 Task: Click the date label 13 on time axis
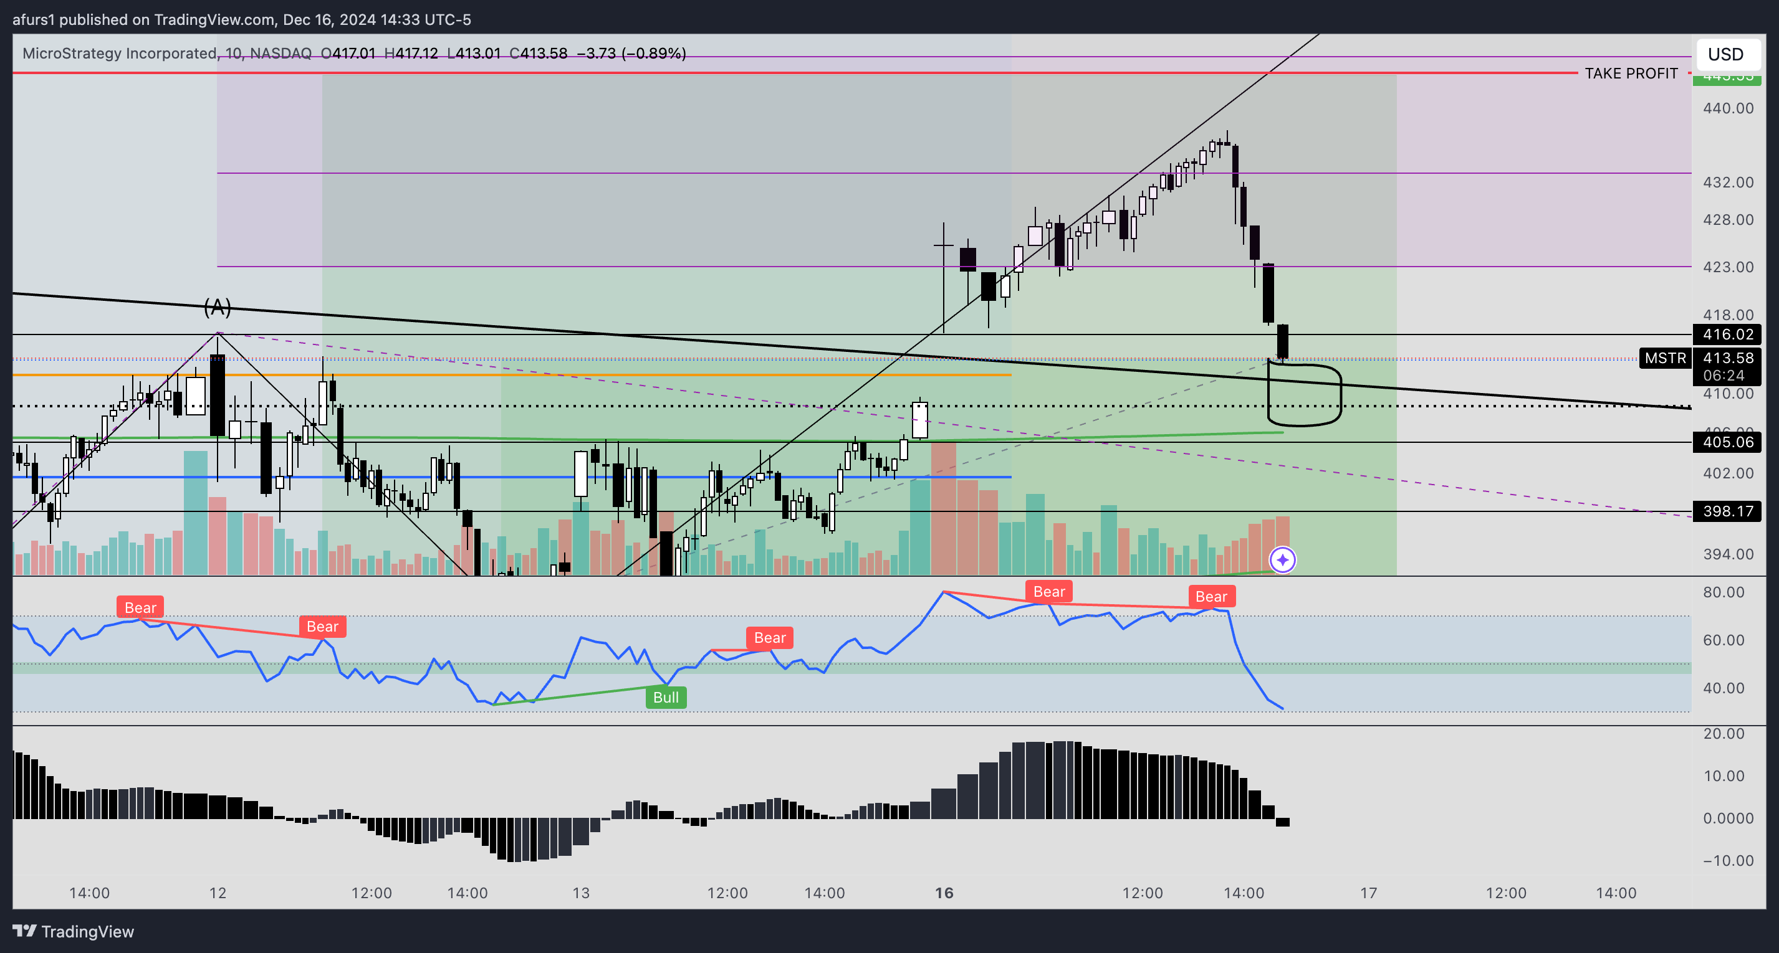581,893
